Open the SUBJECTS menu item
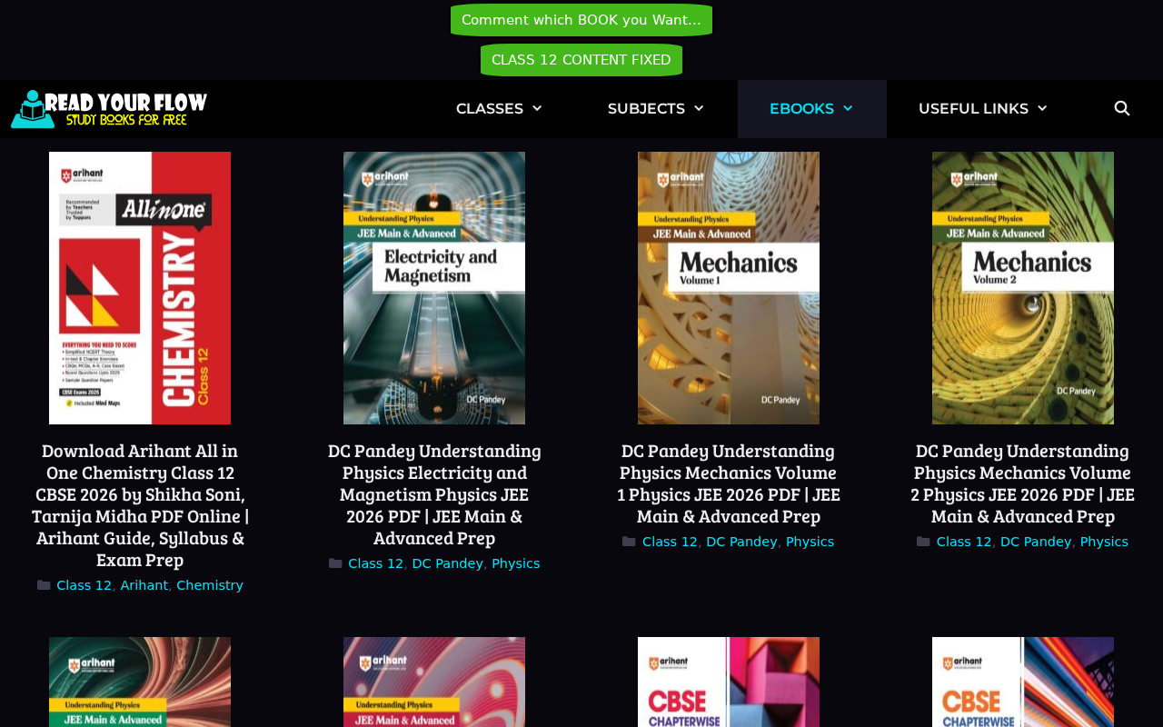The width and height of the screenshot is (1163, 727). click(x=646, y=109)
